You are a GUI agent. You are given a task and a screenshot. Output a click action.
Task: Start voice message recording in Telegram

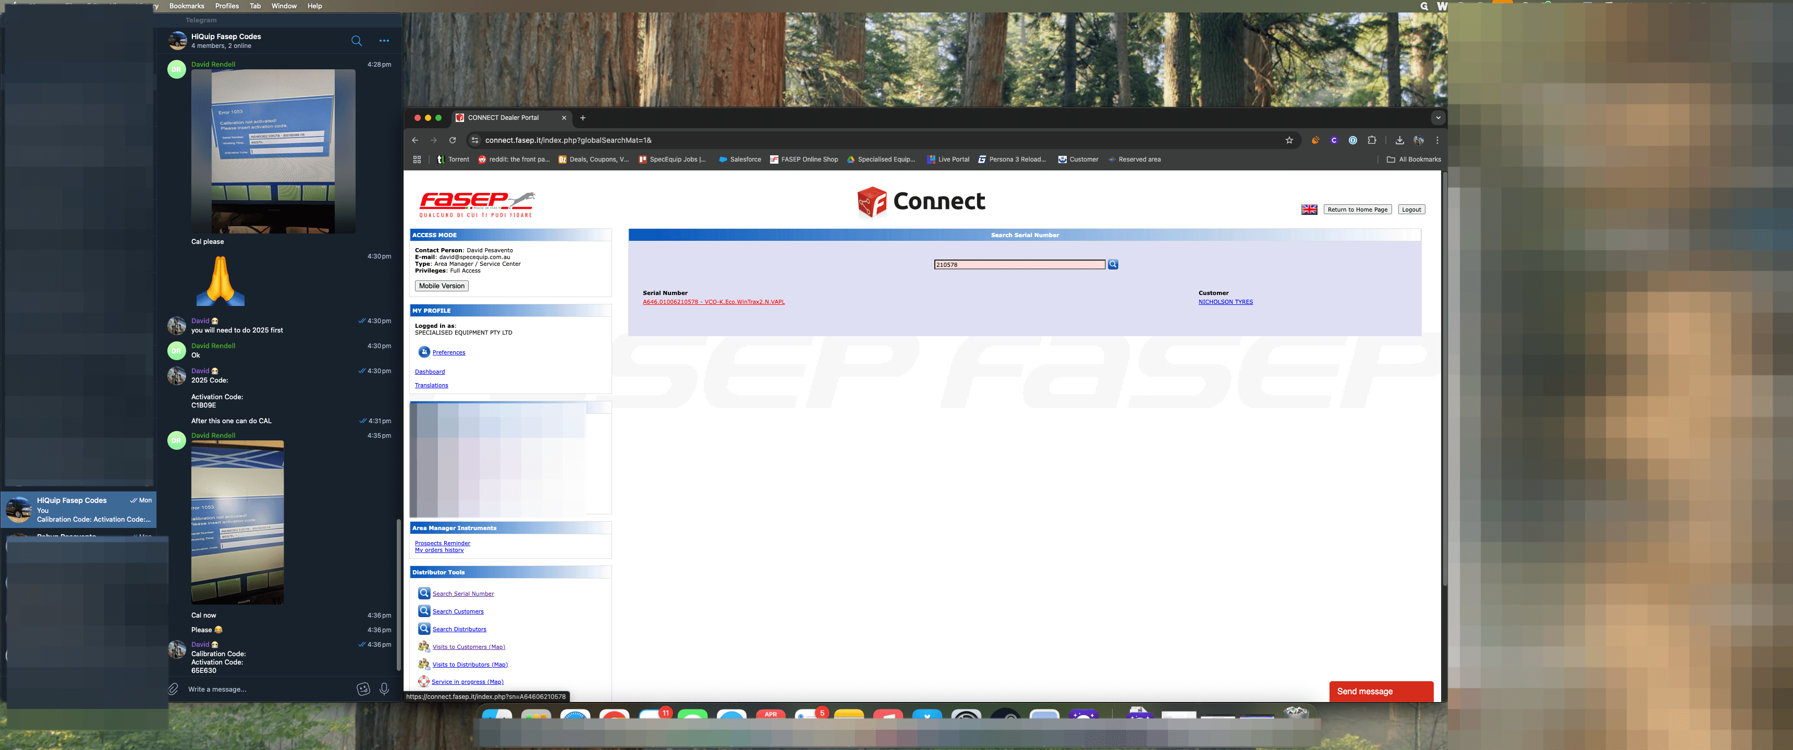[384, 689]
